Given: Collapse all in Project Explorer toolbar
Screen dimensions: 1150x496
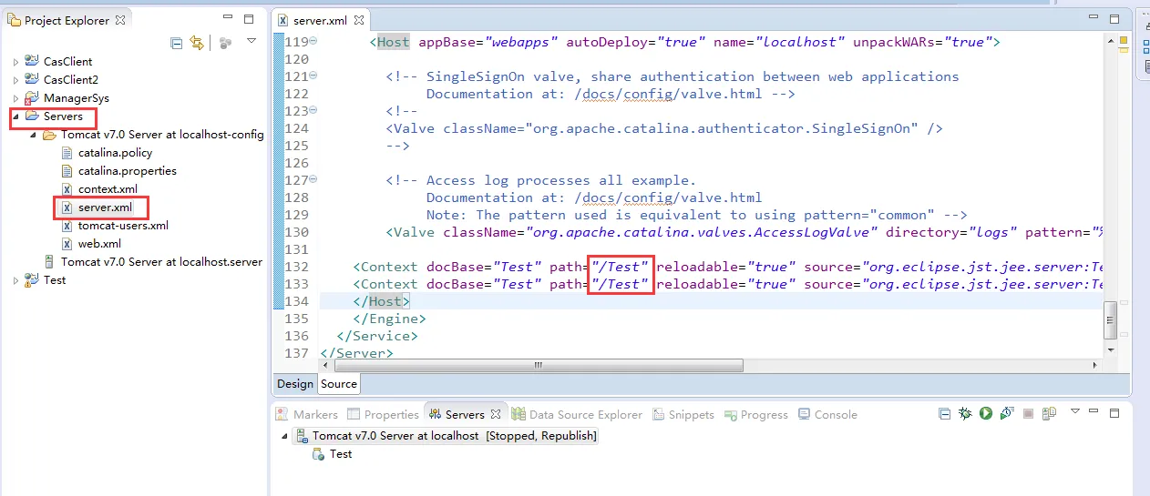Looking at the screenshot, I should click(177, 43).
